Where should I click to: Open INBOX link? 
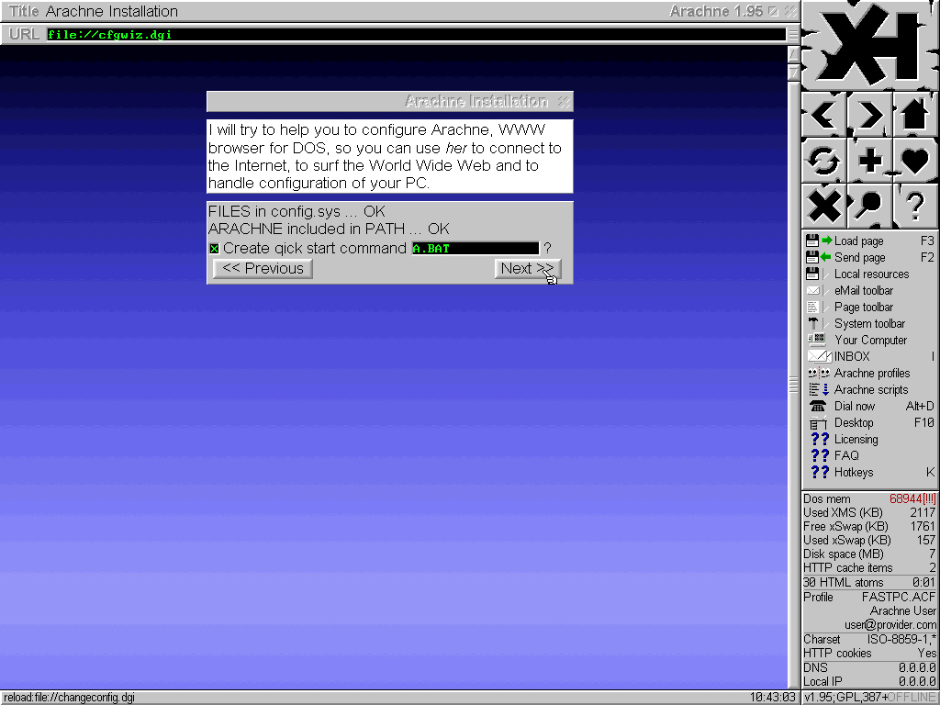[x=851, y=357]
